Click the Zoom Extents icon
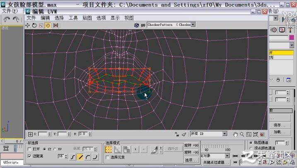 [x=256, y=134]
